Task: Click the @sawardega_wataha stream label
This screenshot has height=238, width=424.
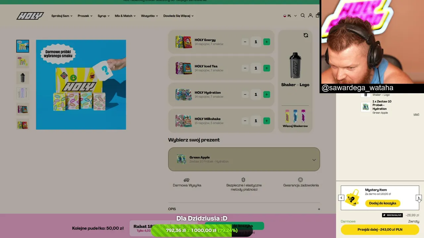Action: tap(357, 88)
